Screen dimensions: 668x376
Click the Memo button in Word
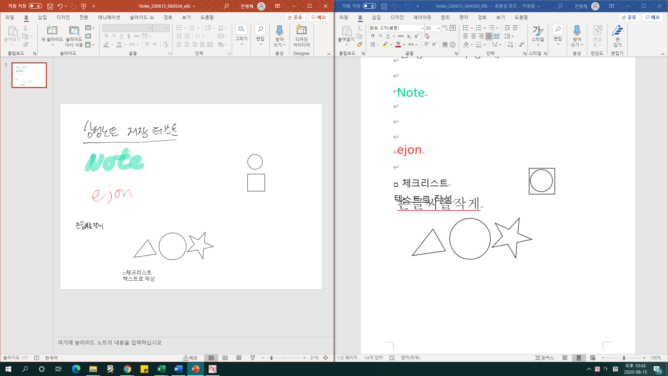click(x=653, y=17)
